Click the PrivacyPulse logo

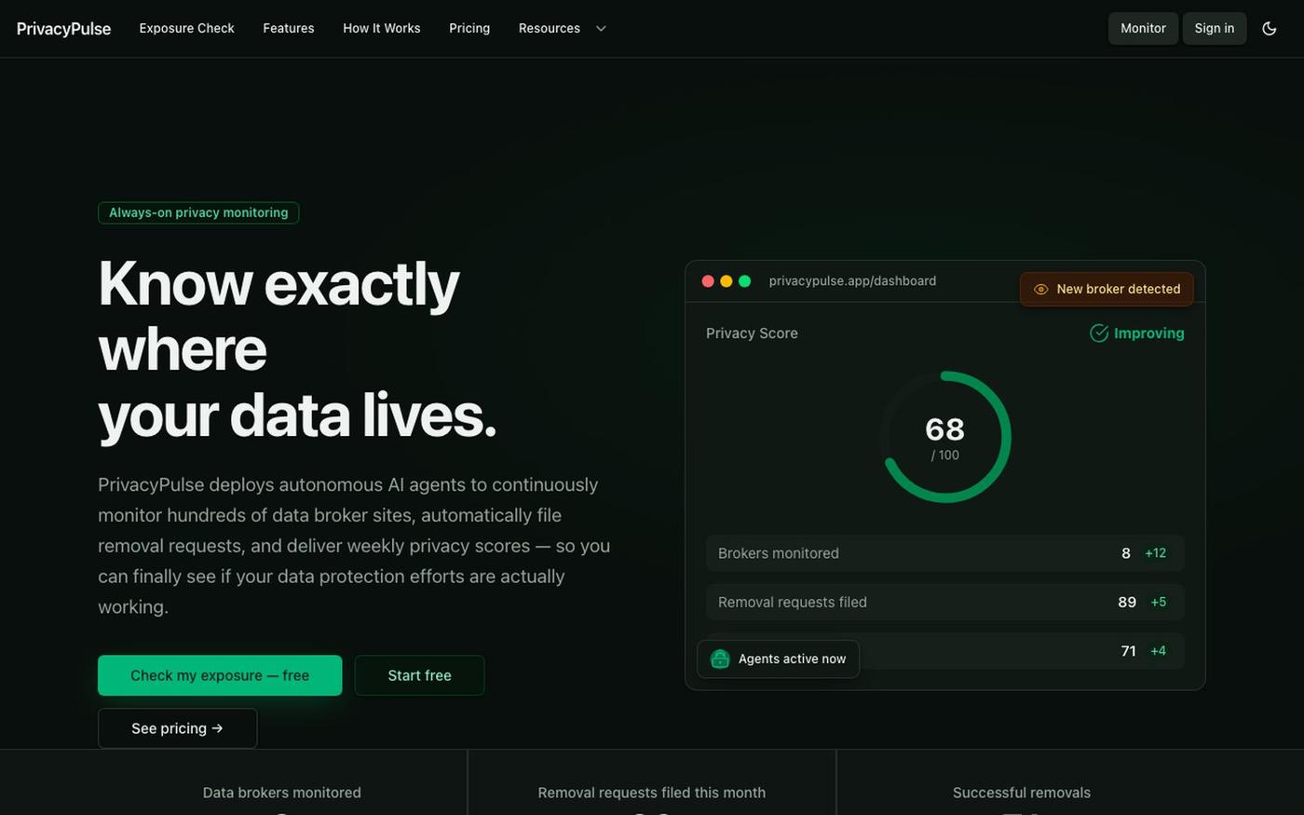63,29
